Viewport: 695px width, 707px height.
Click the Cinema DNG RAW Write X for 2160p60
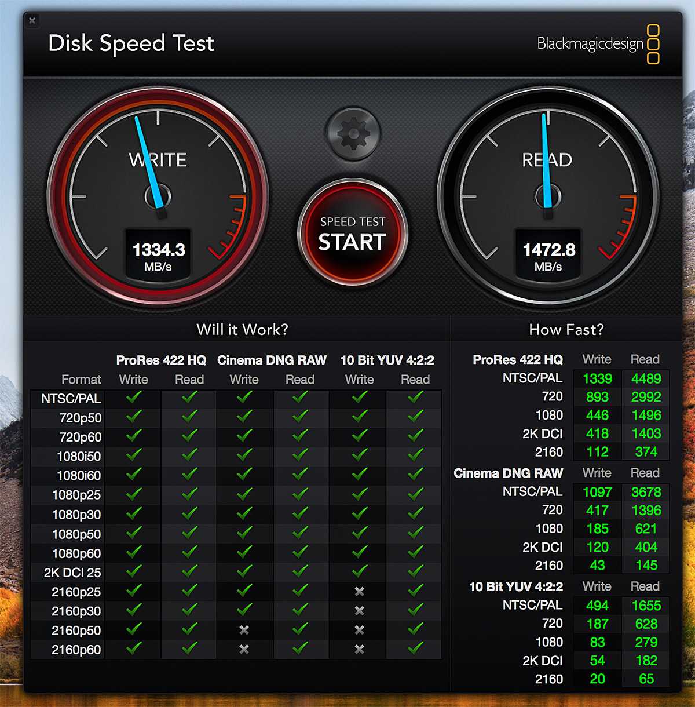[x=244, y=649]
